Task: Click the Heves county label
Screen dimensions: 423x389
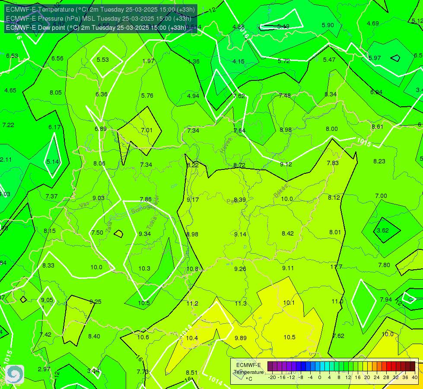Action: pos(226,146)
